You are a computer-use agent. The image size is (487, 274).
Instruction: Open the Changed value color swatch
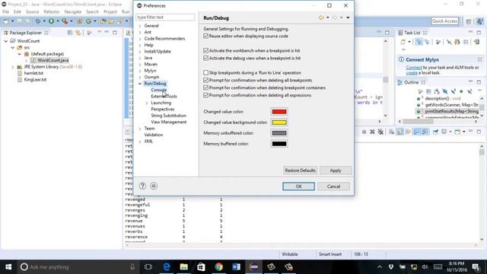click(x=279, y=112)
